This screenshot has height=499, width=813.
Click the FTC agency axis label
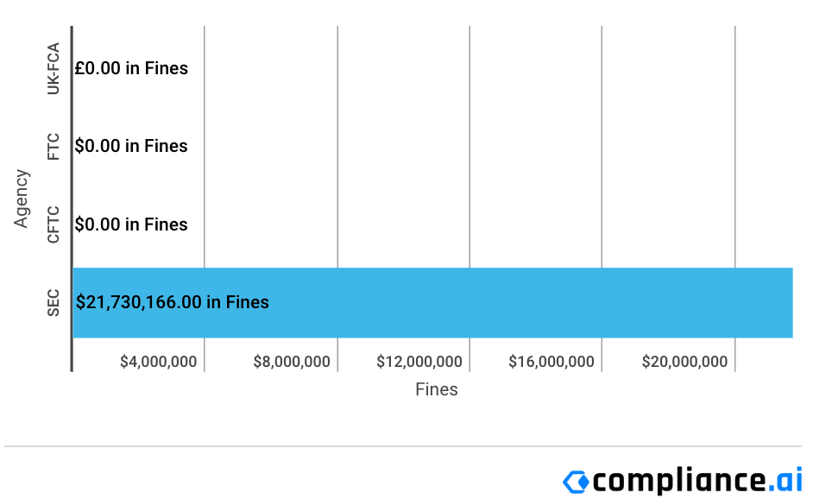[54, 147]
